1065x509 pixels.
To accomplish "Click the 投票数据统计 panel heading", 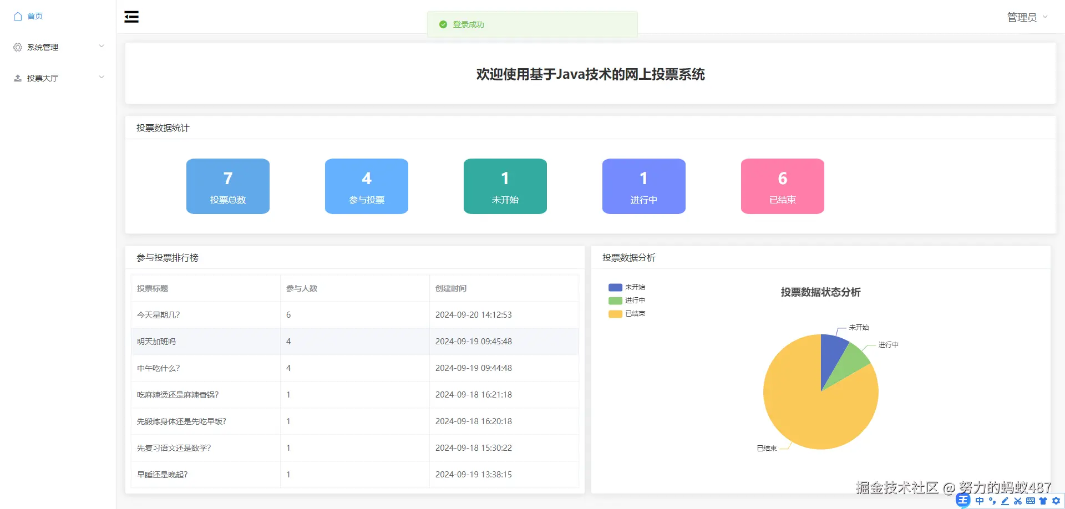I will coord(163,128).
